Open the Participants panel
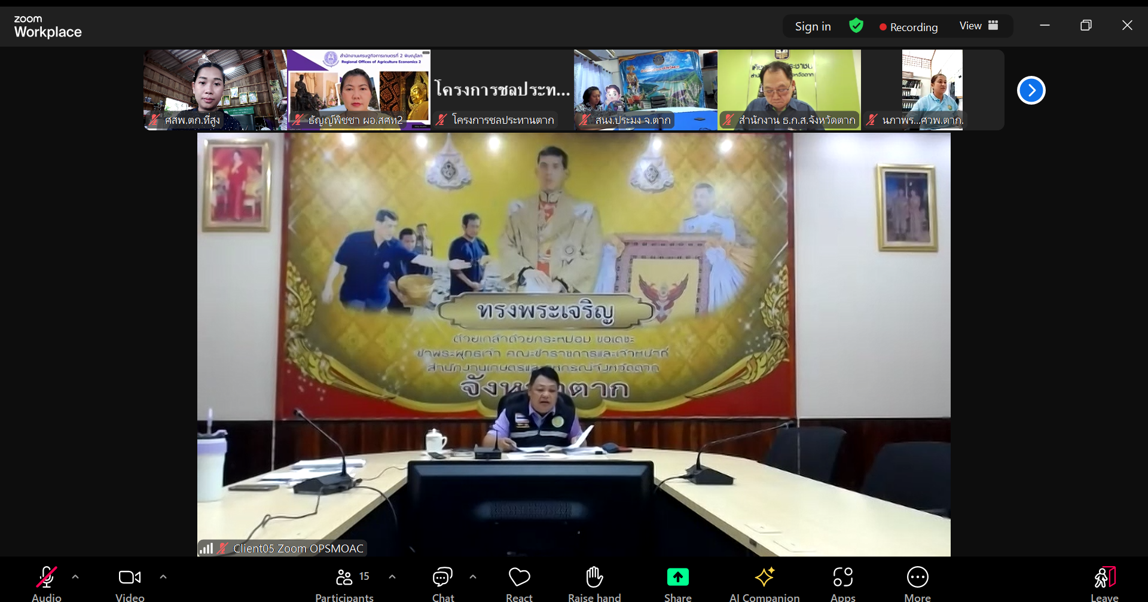This screenshot has width=1148, height=602. tap(344, 583)
